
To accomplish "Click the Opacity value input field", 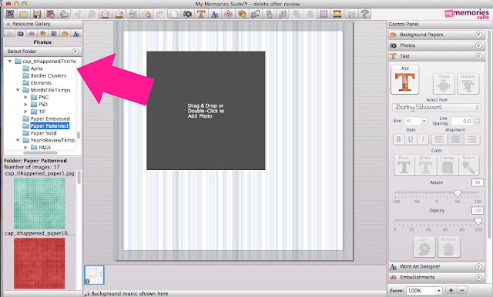I will click(478, 210).
